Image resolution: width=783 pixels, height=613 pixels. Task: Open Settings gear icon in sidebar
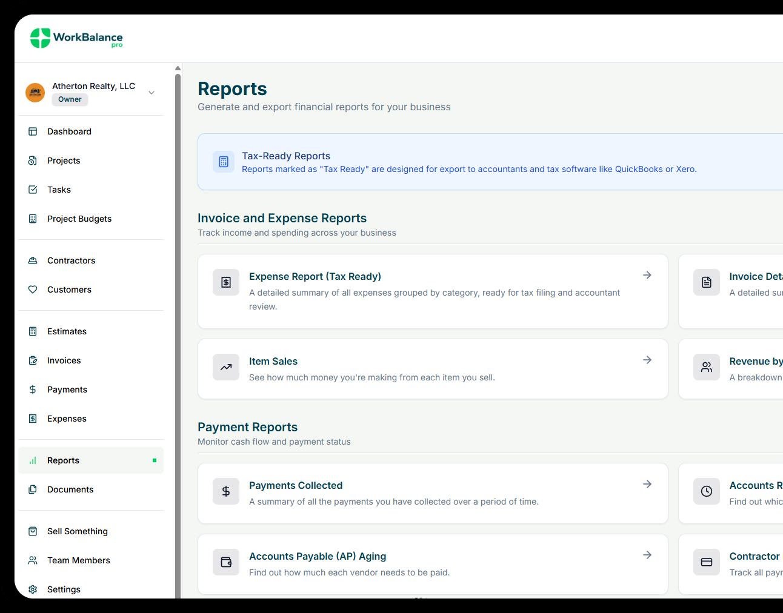[33, 589]
